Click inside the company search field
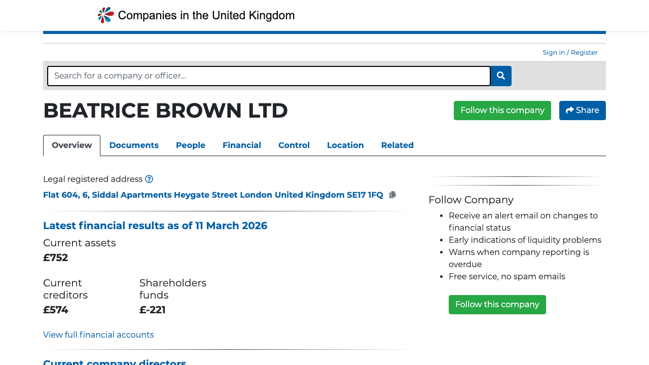The width and height of the screenshot is (649, 365). tap(269, 76)
